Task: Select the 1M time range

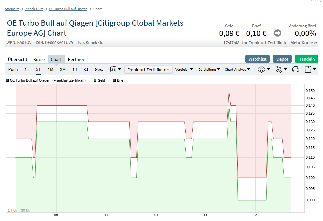Action: coord(50,69)
